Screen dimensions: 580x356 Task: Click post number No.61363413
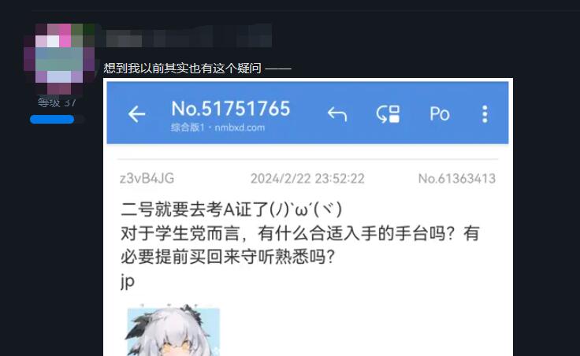457,179
